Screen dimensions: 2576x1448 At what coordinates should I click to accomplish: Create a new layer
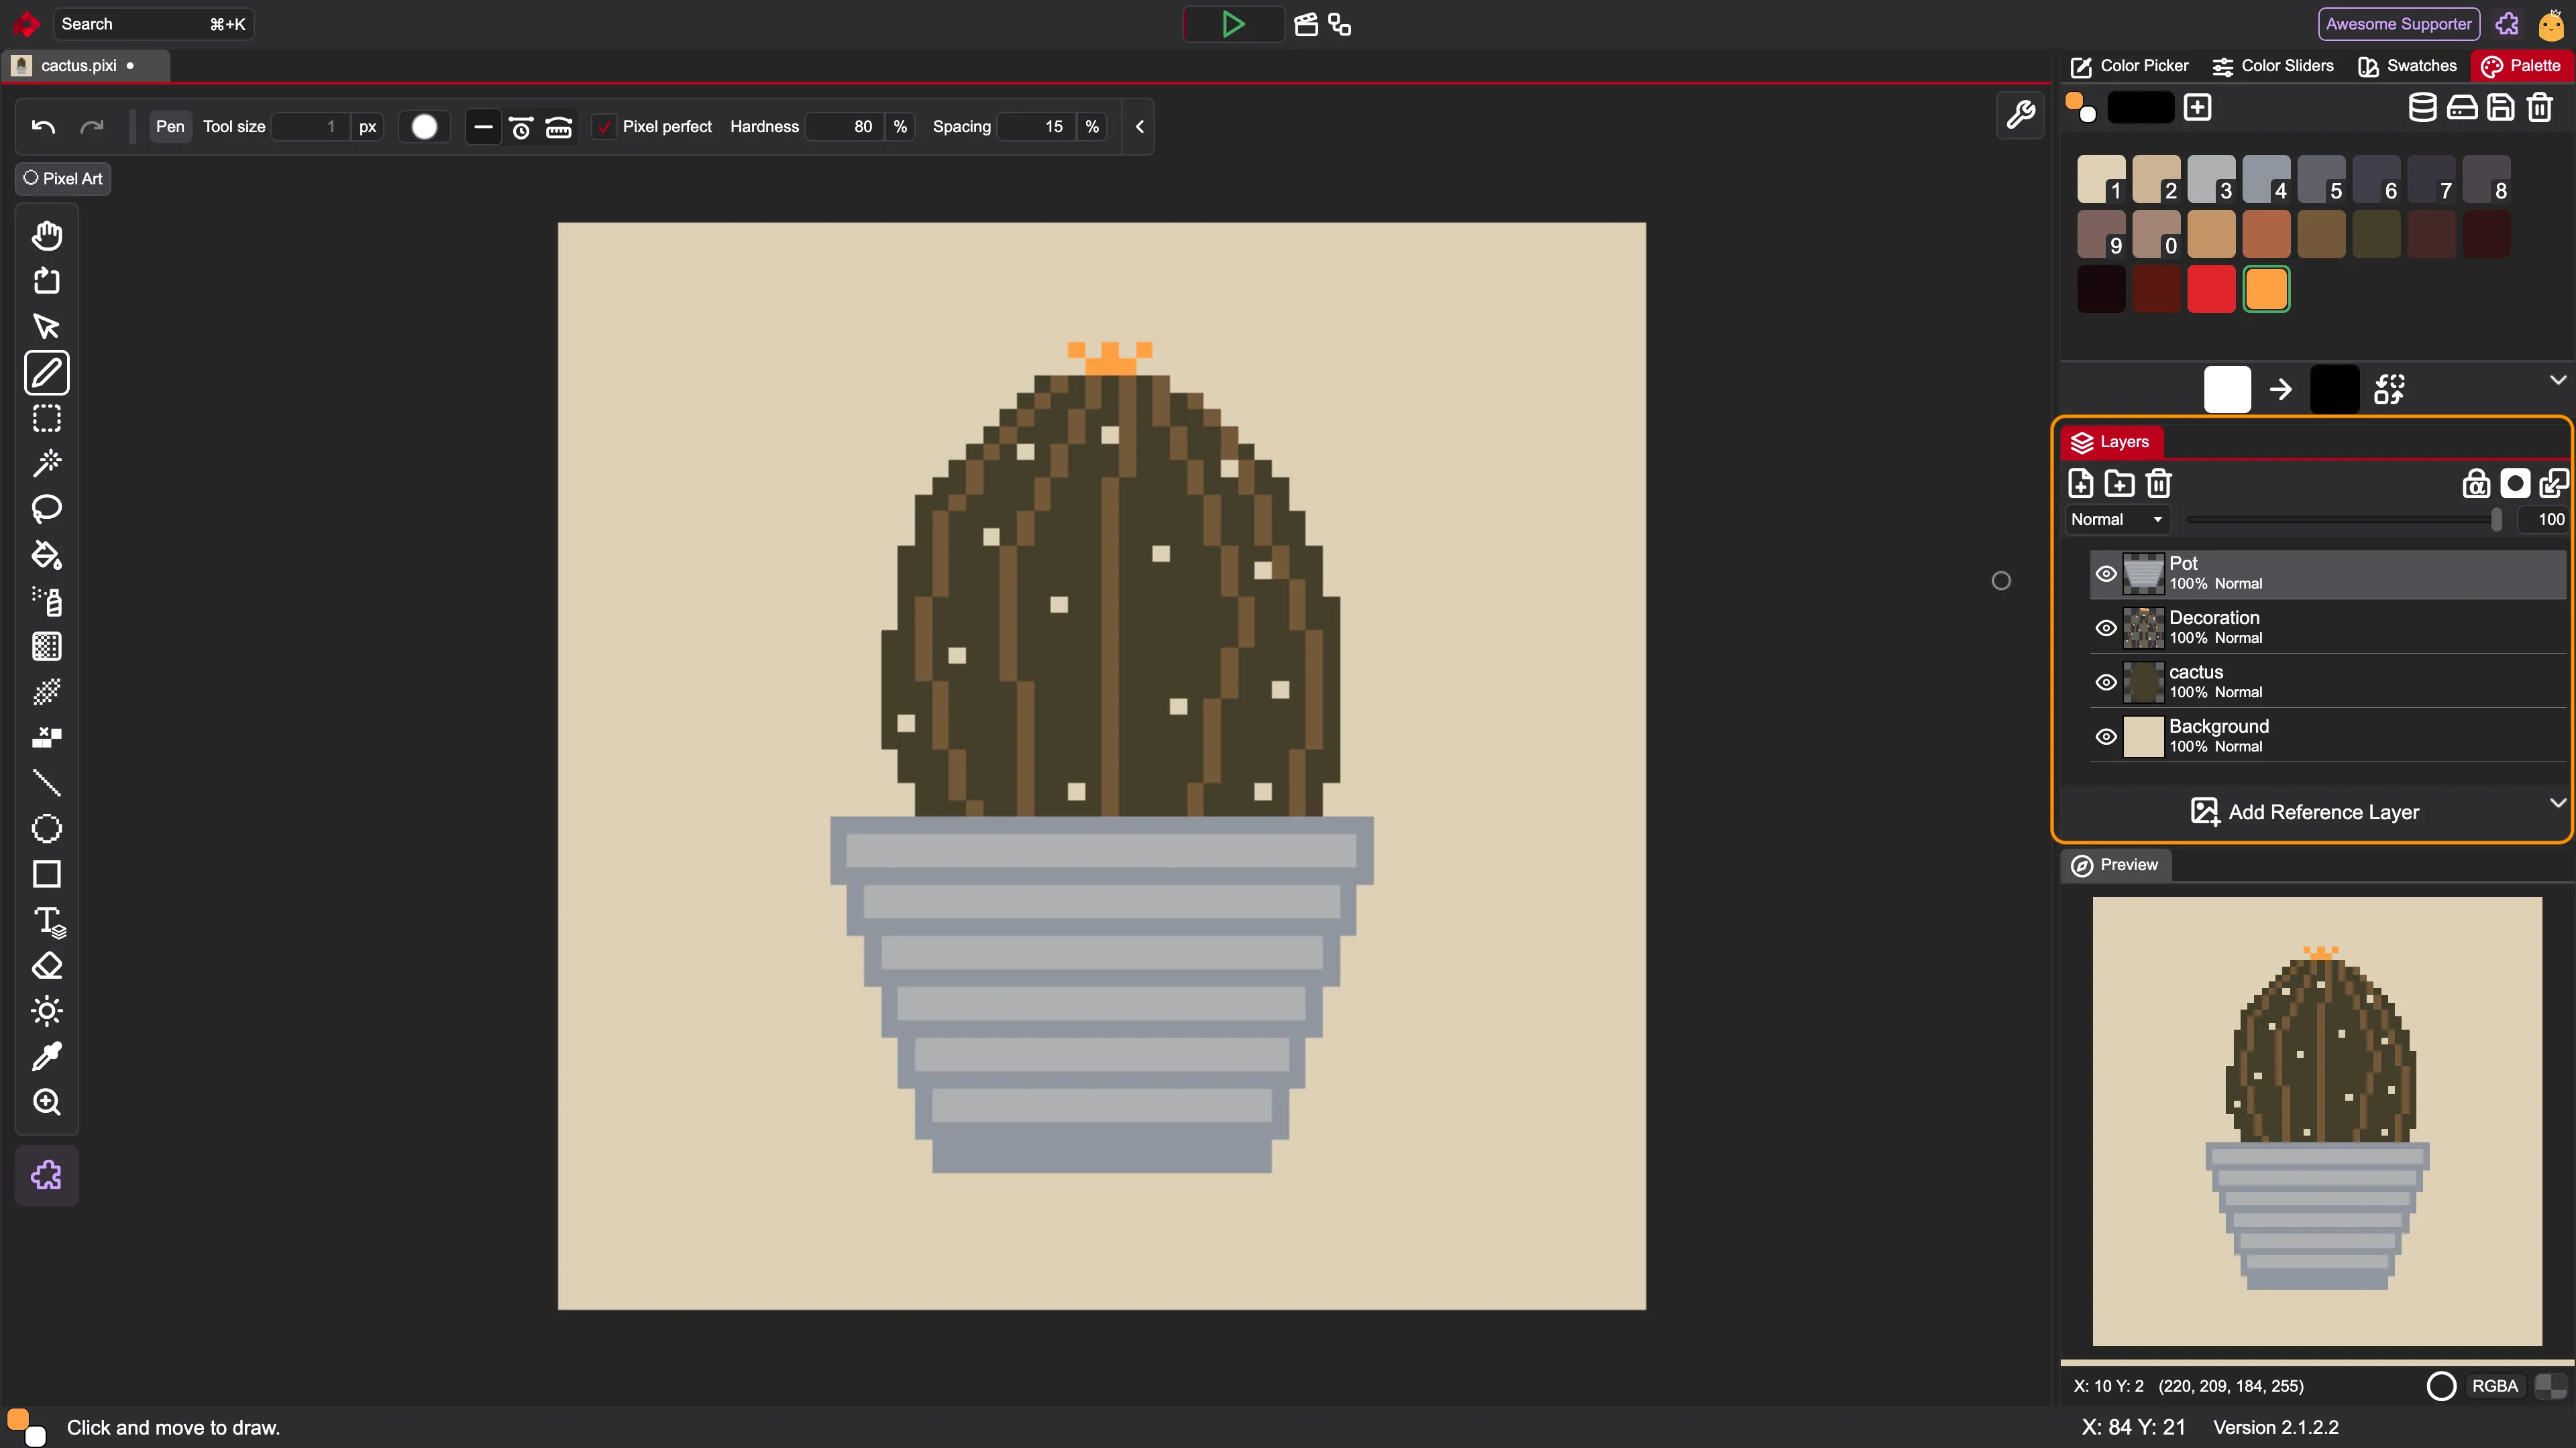pos(2081,483)
